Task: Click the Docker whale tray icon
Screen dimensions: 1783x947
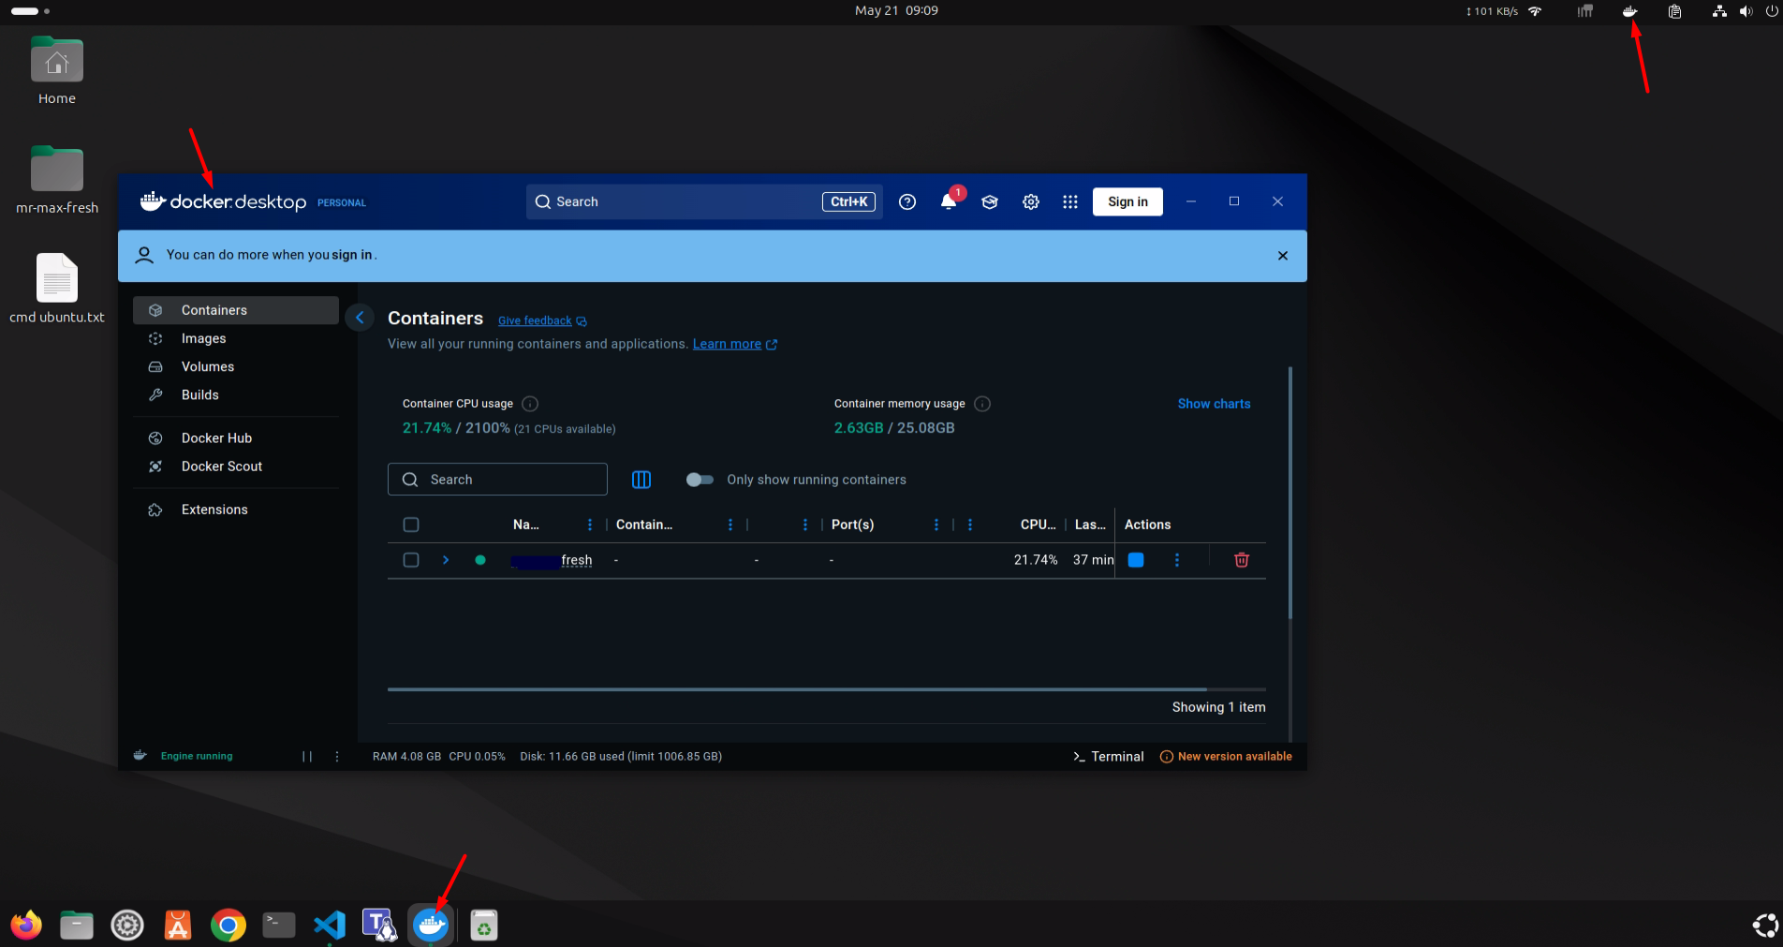Action: [1630, 11]
